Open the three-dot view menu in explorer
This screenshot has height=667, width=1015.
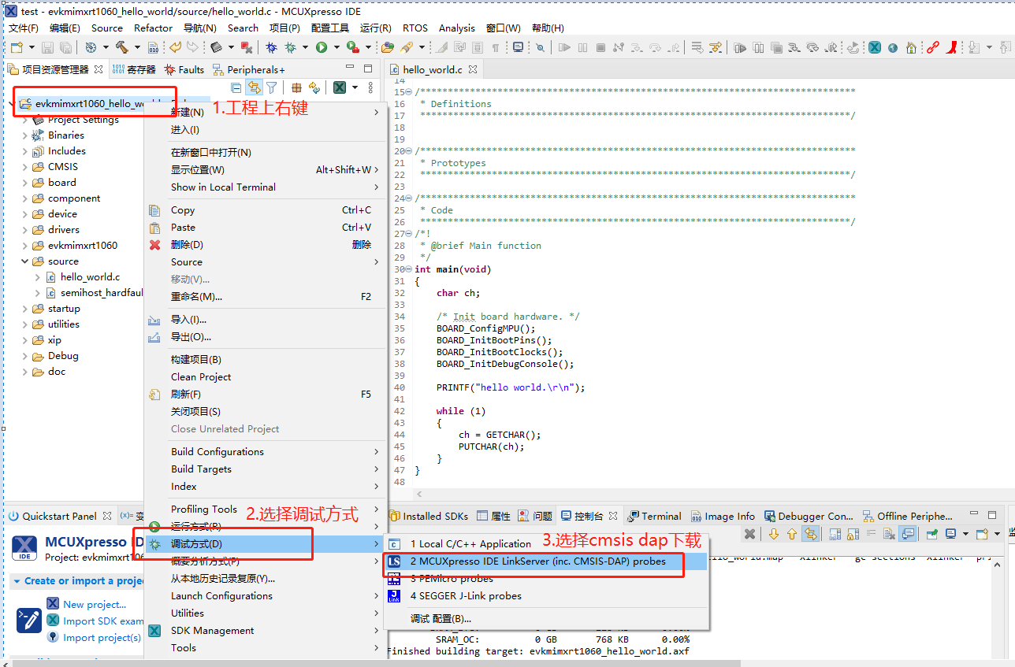tap(370, 87)
